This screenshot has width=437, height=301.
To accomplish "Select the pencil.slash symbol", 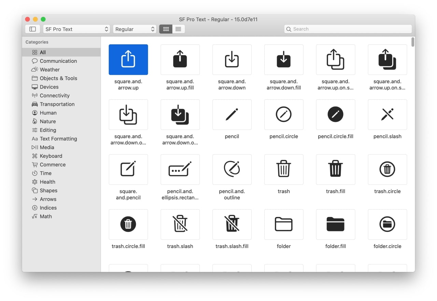I will [x=387, y=115].
